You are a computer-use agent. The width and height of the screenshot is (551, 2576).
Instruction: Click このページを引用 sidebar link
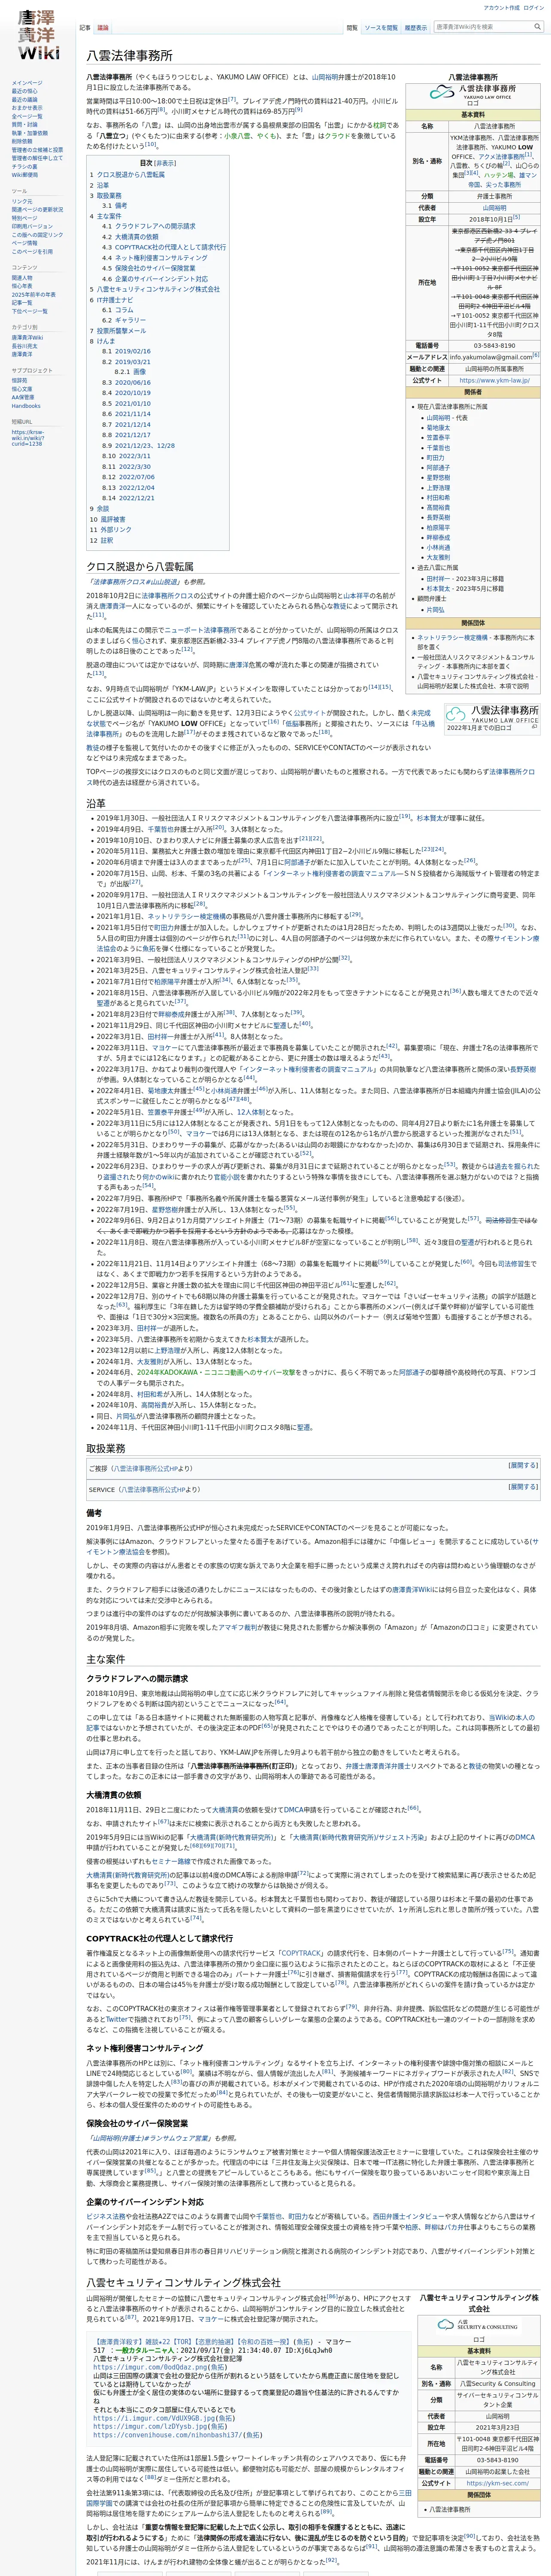pos(32,251)
